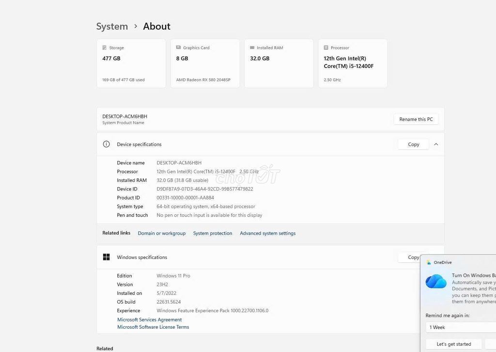Go back to System in the breadcrumb
The height and width of the screenshot is (352, 496).
coord(112,27)
